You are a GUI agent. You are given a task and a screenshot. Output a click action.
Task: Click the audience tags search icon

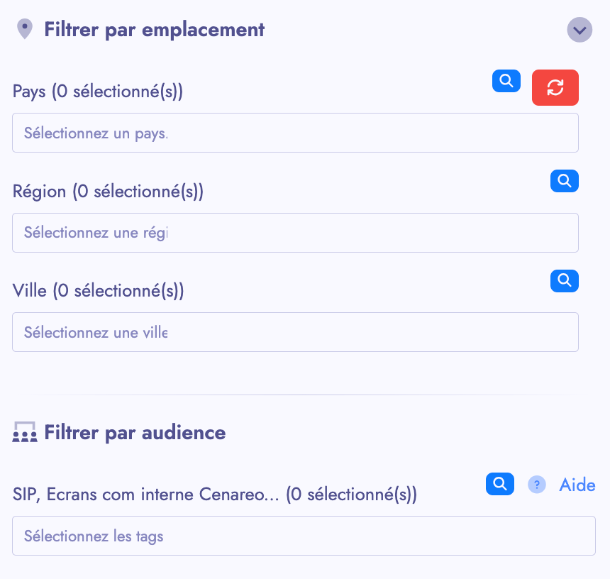tap(500, 485)
